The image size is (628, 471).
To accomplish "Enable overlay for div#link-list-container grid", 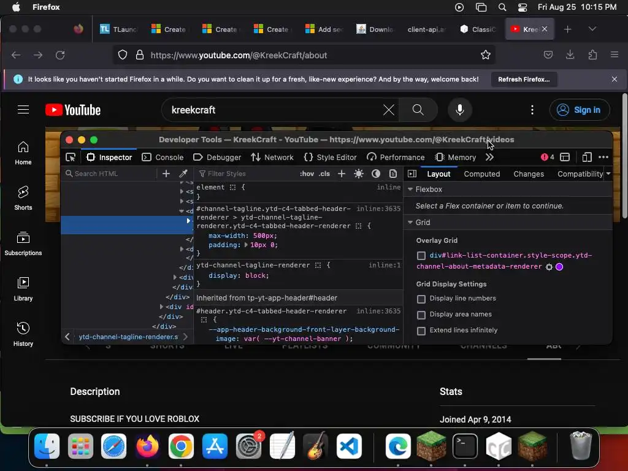I will coord(421,256).
